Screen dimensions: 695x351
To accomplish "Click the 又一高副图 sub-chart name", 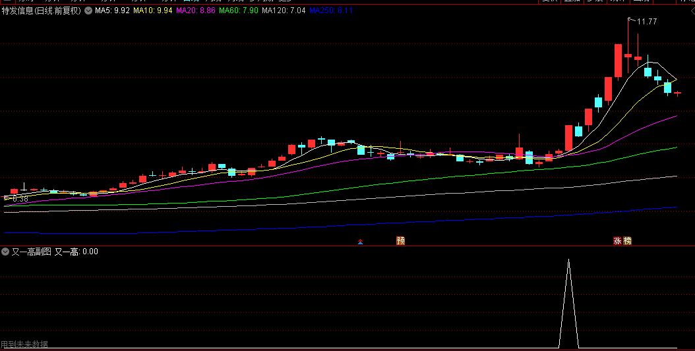I will [x=32, y=252].
